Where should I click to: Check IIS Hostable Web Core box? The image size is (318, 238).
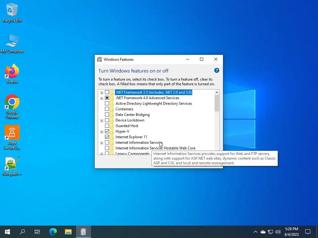click(x=107, y=148)
